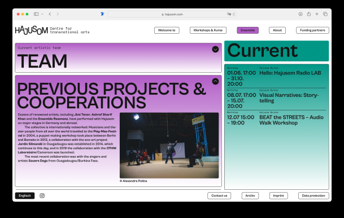Viewport: 344px width, 218px height.
Task: Click the Share icon in Safari toolbar
Action: click(x=308, y=14)
